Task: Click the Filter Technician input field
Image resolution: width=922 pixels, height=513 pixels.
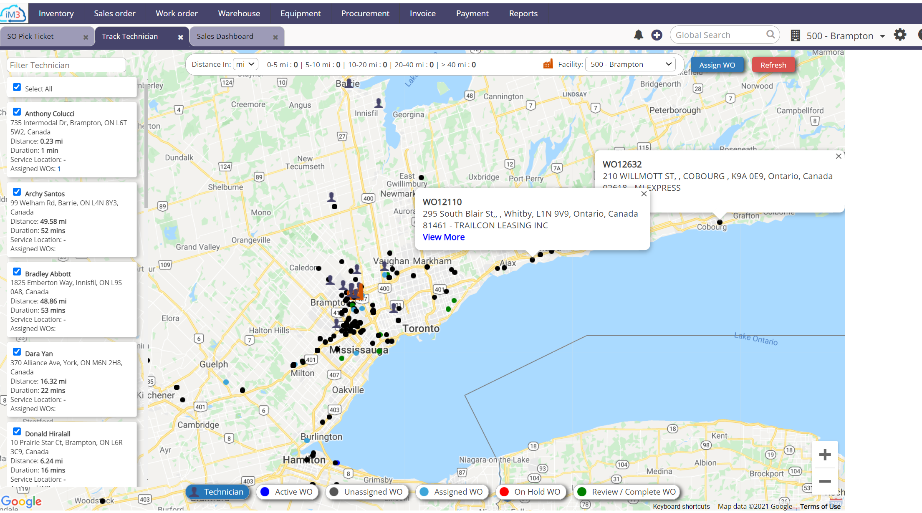Action: [66, 65]
